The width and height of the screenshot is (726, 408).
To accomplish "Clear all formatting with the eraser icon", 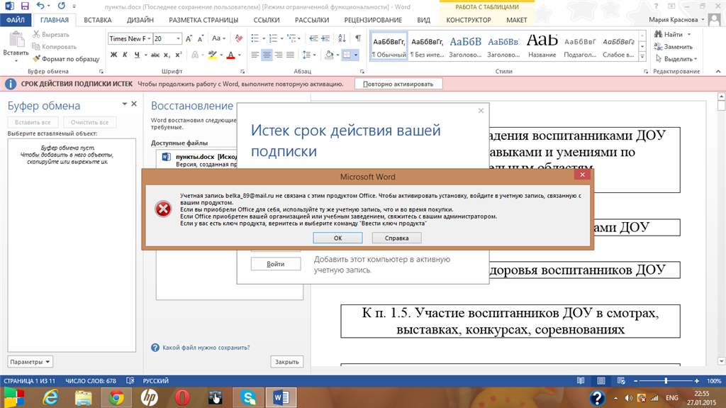I will pos(238,38).
